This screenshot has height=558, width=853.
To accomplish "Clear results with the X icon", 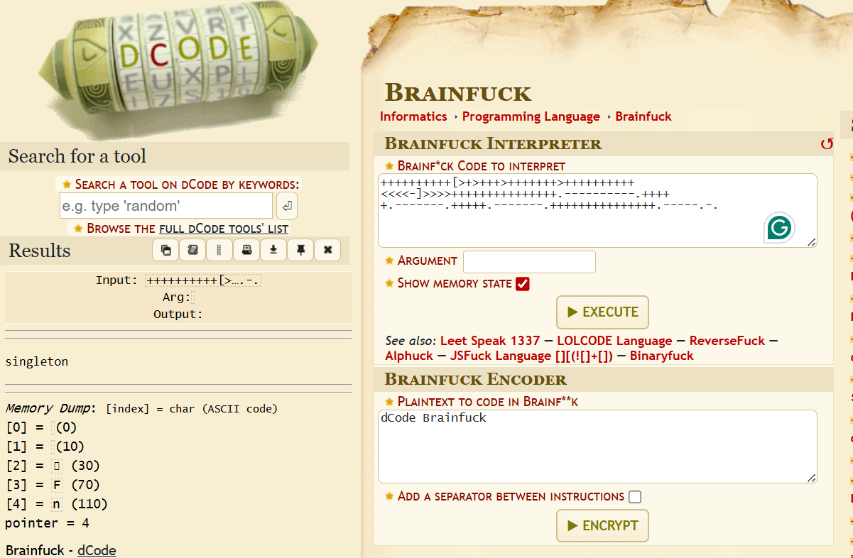I will click(327, 251).
